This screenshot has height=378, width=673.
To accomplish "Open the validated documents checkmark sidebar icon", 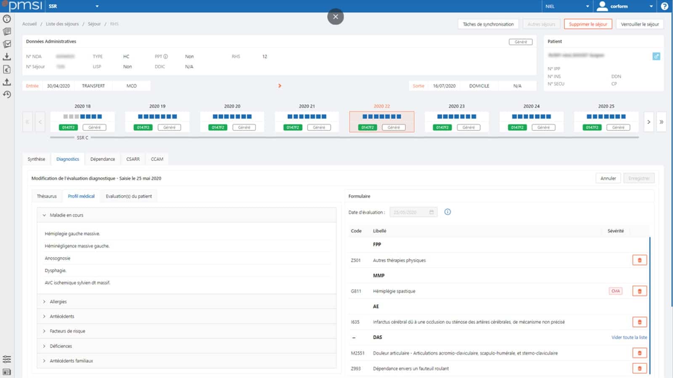I will [7, 44].
